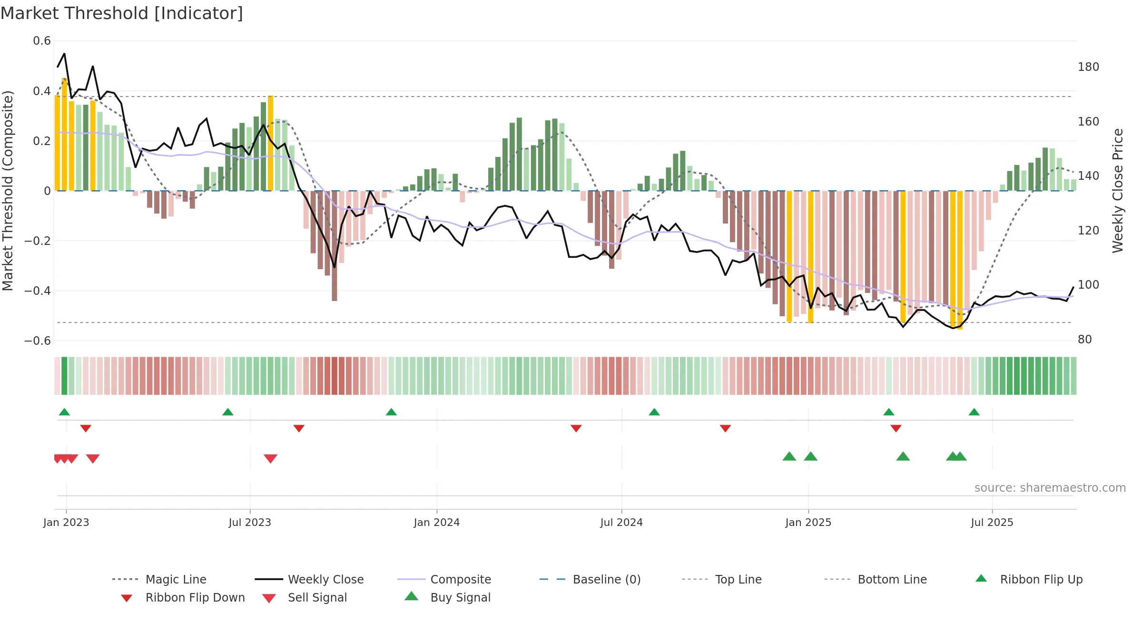The width and height of the screenshot is (1142, 642).
Task: Click the first buy signal marker before Jan 2025
Action: (789, 456)
